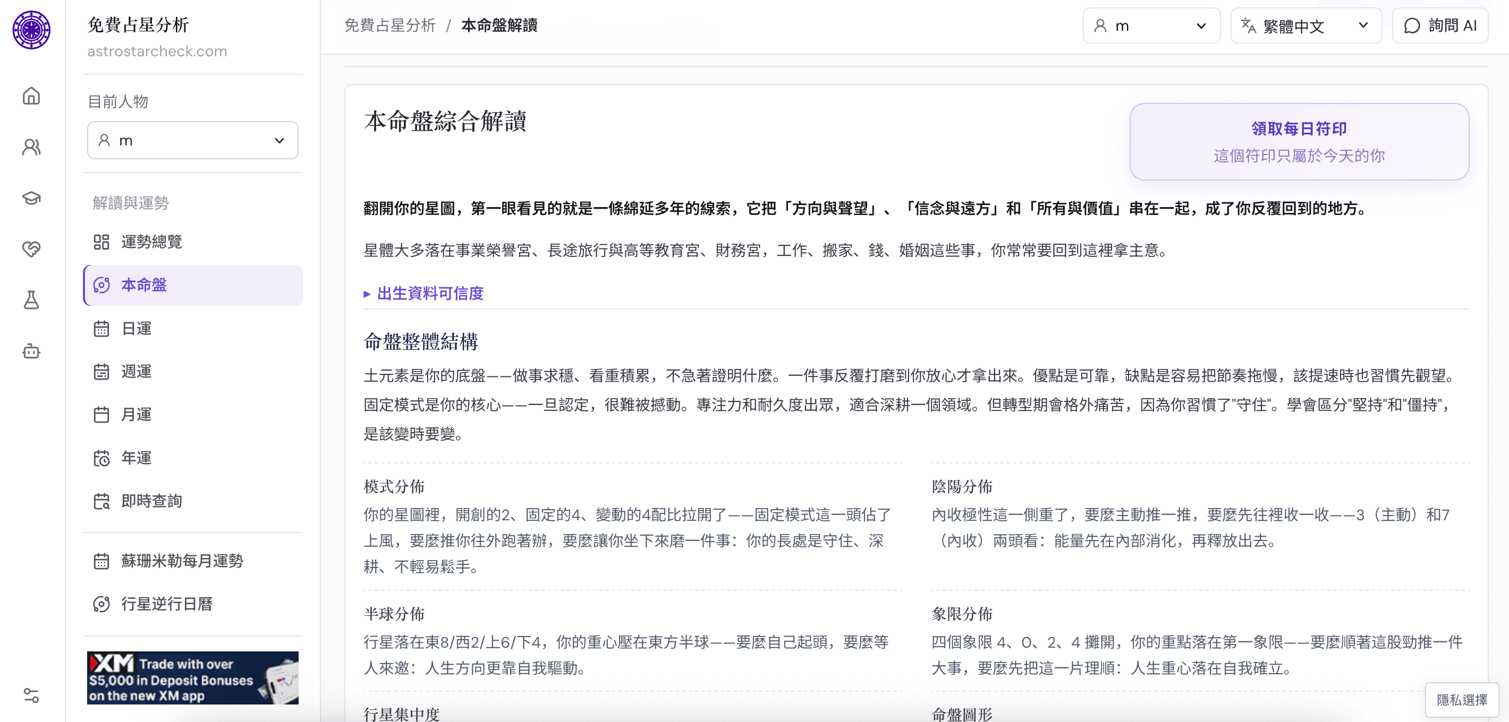Open the flask lab icon in rail

pos(31,300)
